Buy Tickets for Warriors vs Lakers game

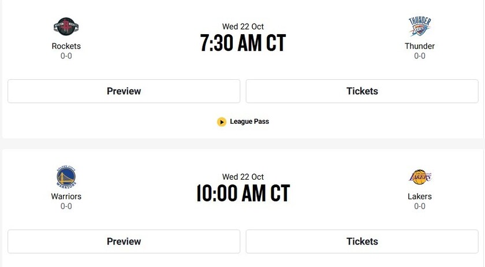coord(362,242)
